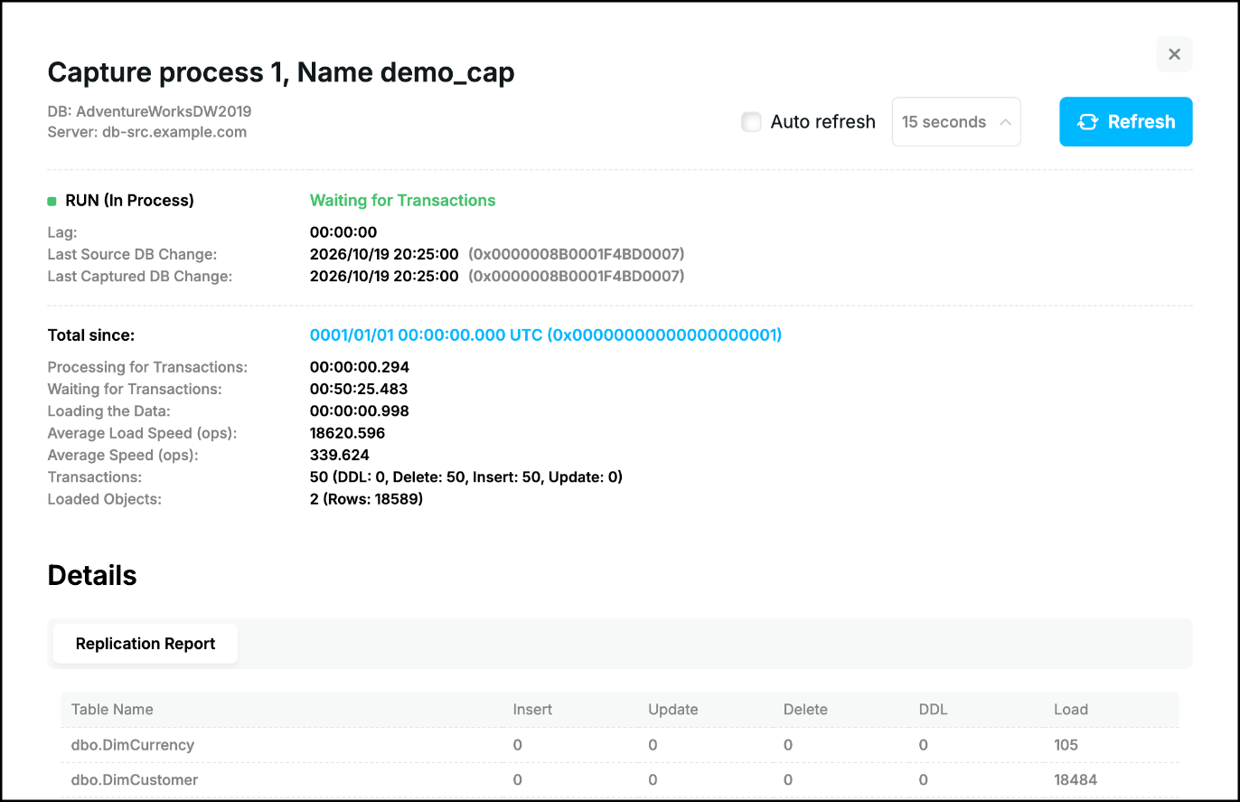1240x802 pixels.
Task: Click the DB: AdventureWorksDW2019 text
Action: 149,112
